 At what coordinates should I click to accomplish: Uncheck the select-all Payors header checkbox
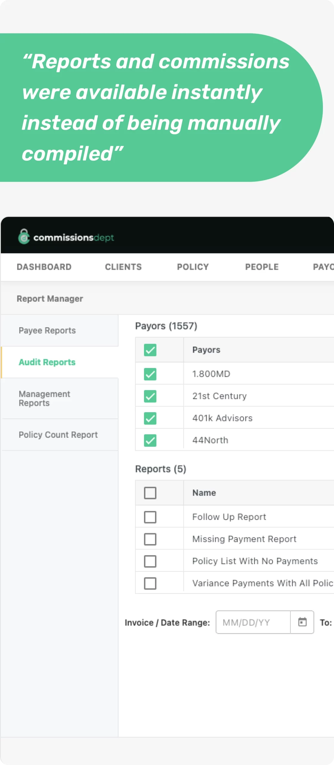pos(150,350)
